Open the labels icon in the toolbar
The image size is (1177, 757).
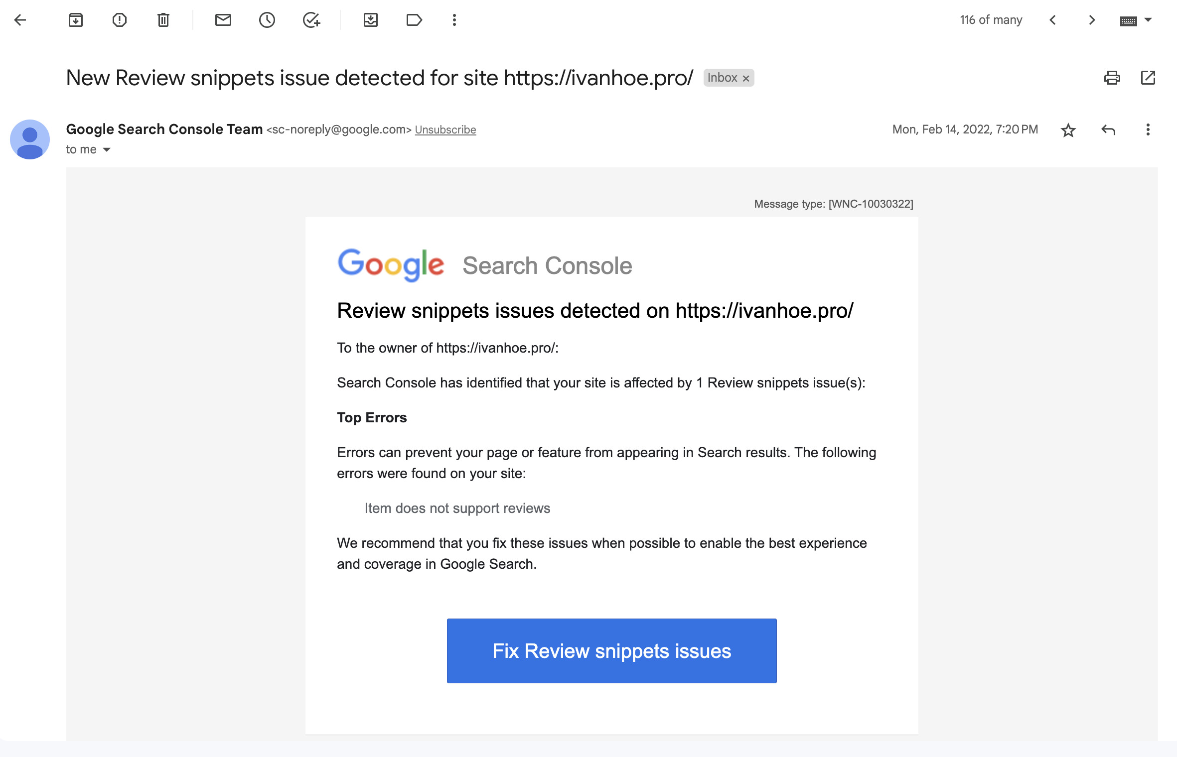point(414,20)
